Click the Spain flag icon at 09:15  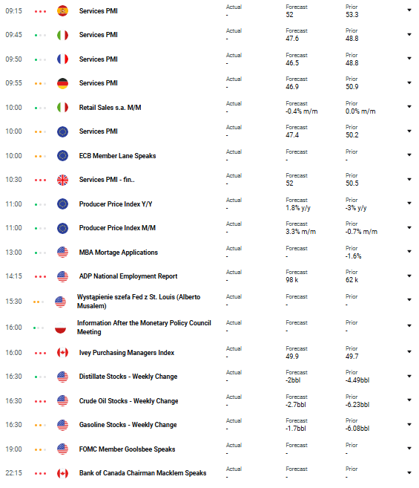pyautogui.click(x=62, y=11)
